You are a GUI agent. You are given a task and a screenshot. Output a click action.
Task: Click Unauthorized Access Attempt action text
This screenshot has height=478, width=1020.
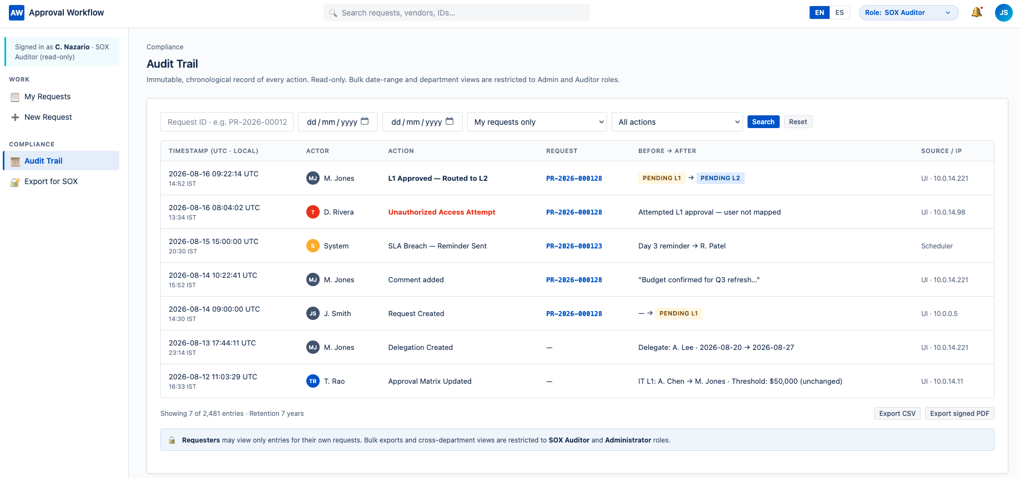[x=442, y=212]
